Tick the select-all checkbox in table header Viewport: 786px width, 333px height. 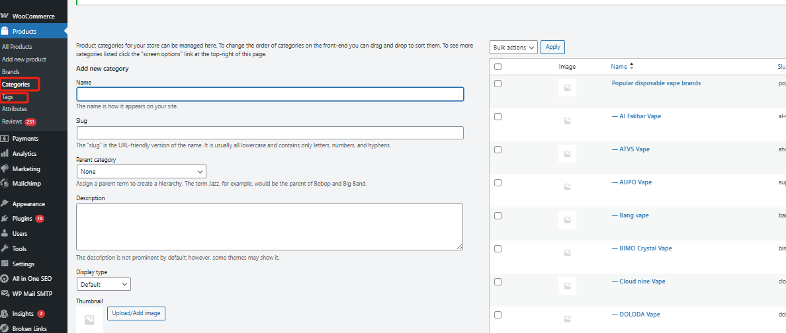click(498, 67)
